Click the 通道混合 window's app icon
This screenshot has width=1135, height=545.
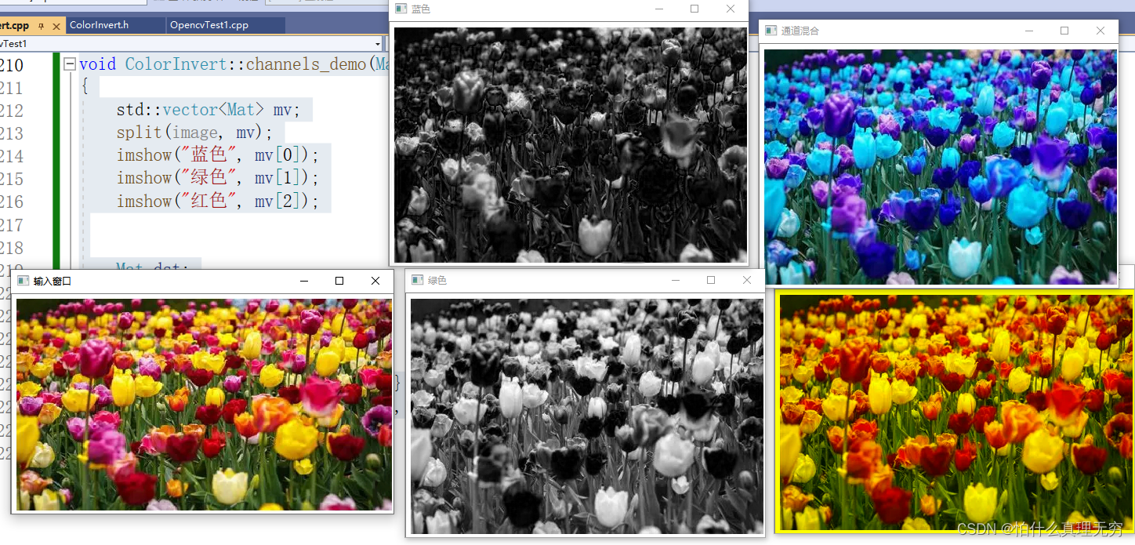click(x=771, y=31)
